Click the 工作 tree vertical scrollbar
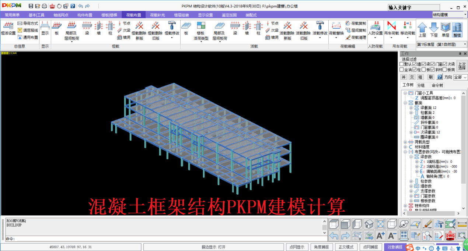This screenshot has width=468, height=251. click(x=464, y=151)
